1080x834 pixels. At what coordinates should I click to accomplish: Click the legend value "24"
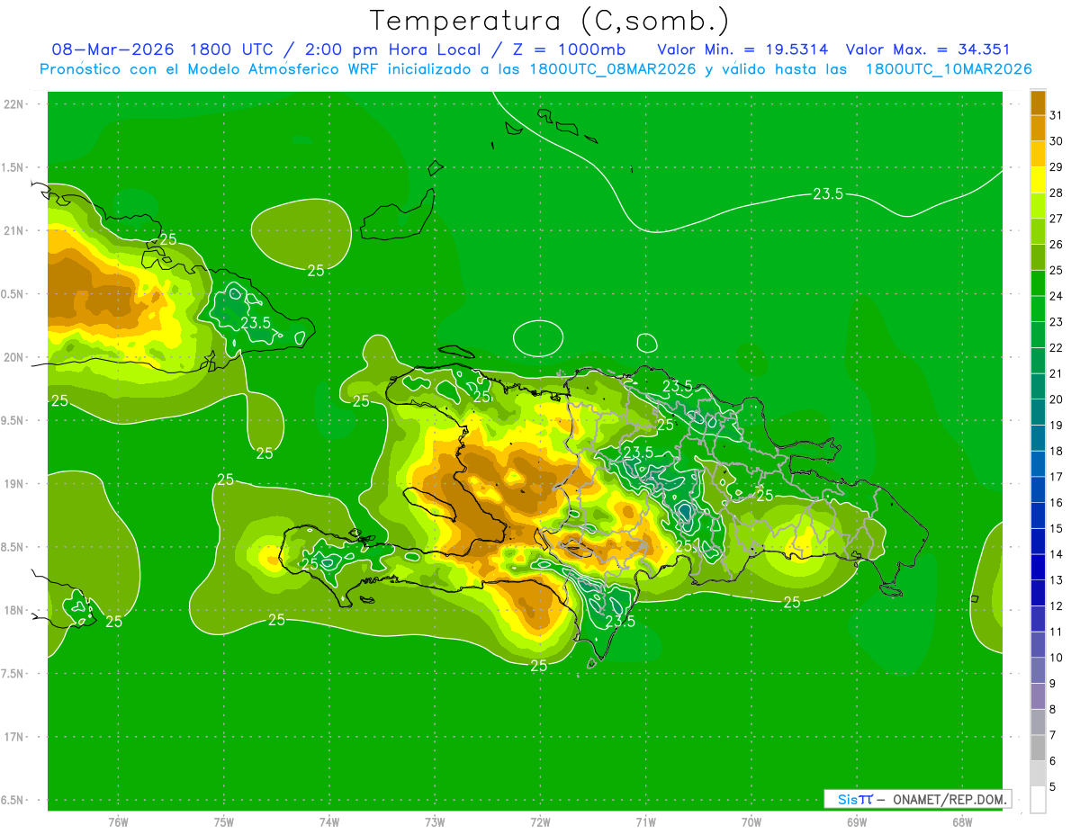click(1056, 296)
